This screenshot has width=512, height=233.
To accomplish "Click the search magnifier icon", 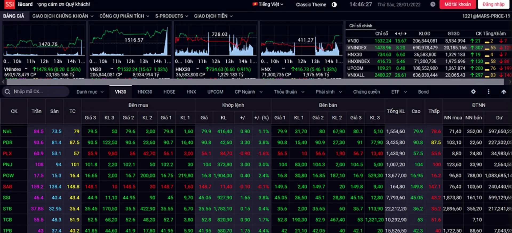I will pyautogui.click(x=7, y=92).
